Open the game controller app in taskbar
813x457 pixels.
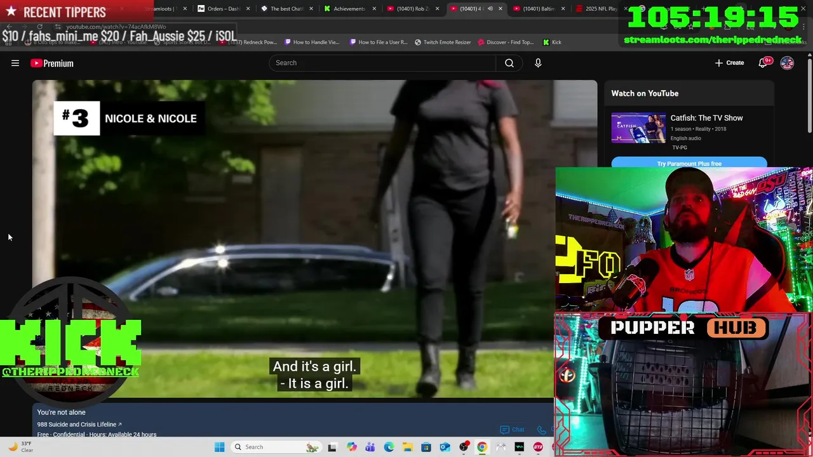(501, 447)
